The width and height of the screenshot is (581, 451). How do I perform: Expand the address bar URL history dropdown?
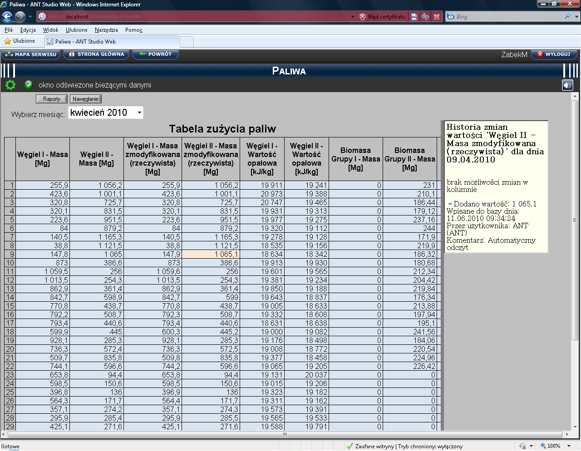pyautogui.click(x=353, y=17)
